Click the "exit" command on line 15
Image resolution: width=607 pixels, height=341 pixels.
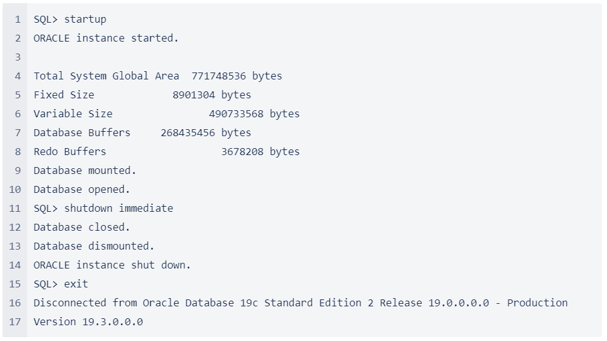(x=76, y=284)
